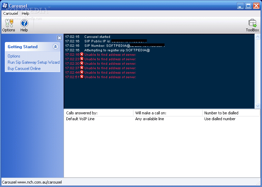Click the Getting Started heading
262x187 pixels.
click(22, 47)
